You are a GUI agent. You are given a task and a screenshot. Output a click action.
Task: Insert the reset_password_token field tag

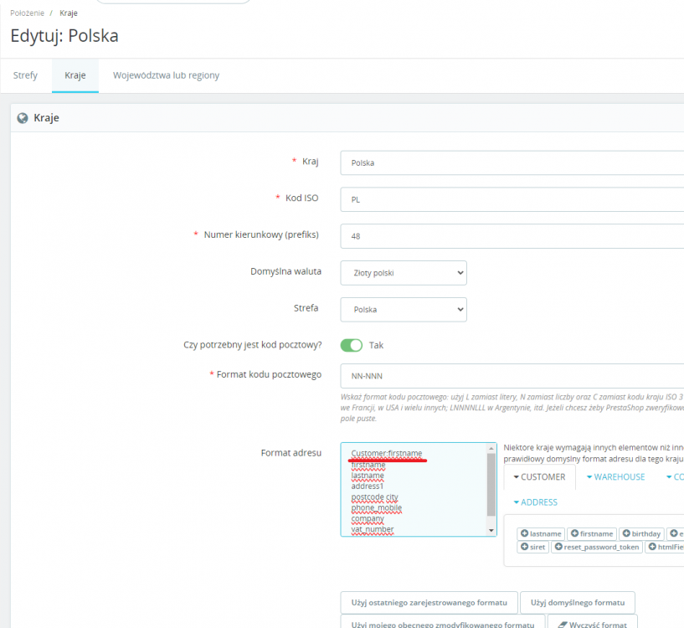click(x=596, y=547)
